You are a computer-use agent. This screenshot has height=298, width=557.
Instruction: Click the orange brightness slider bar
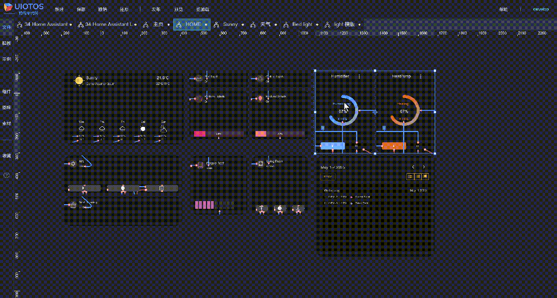(280, 134)
